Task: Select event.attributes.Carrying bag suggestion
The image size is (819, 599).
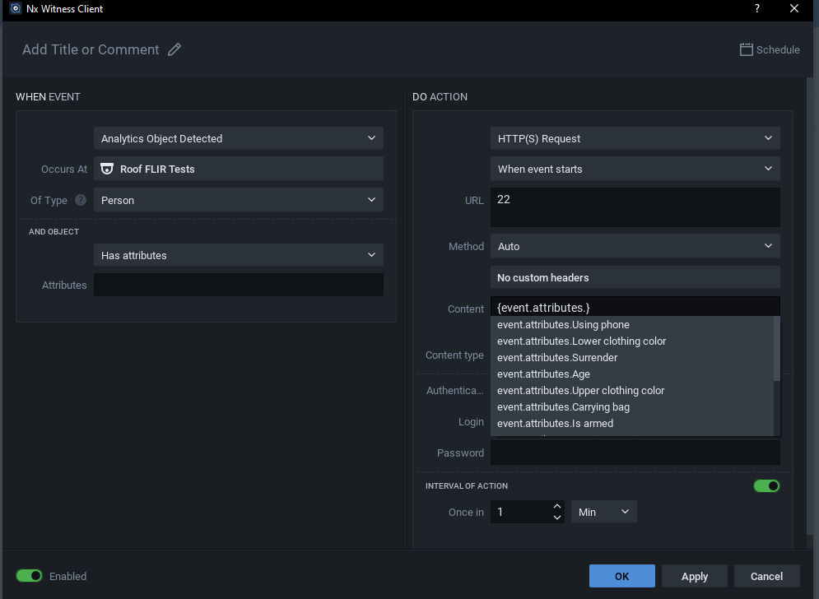Action: (x=632, y=406)
